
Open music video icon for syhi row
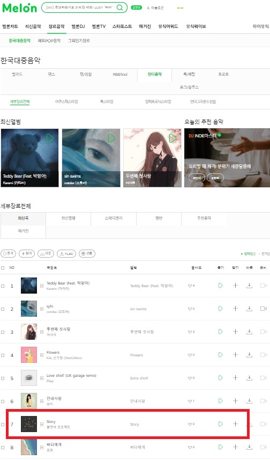[x=263, y=309]
